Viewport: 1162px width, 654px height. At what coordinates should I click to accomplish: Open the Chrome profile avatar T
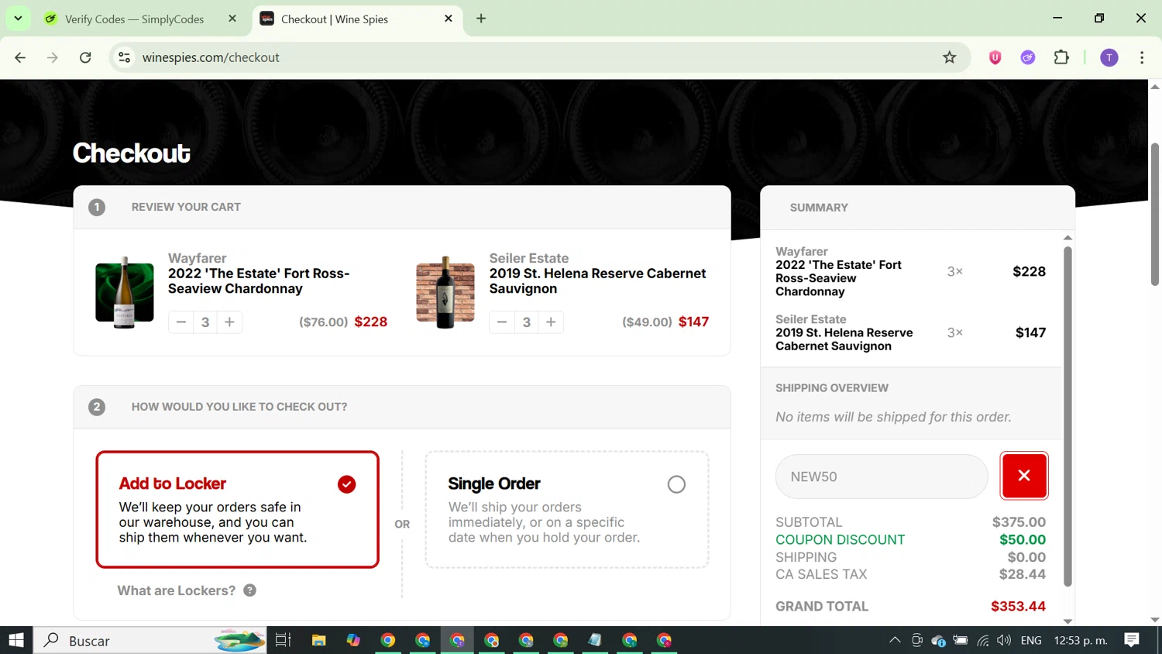[x=1109, y=57]
